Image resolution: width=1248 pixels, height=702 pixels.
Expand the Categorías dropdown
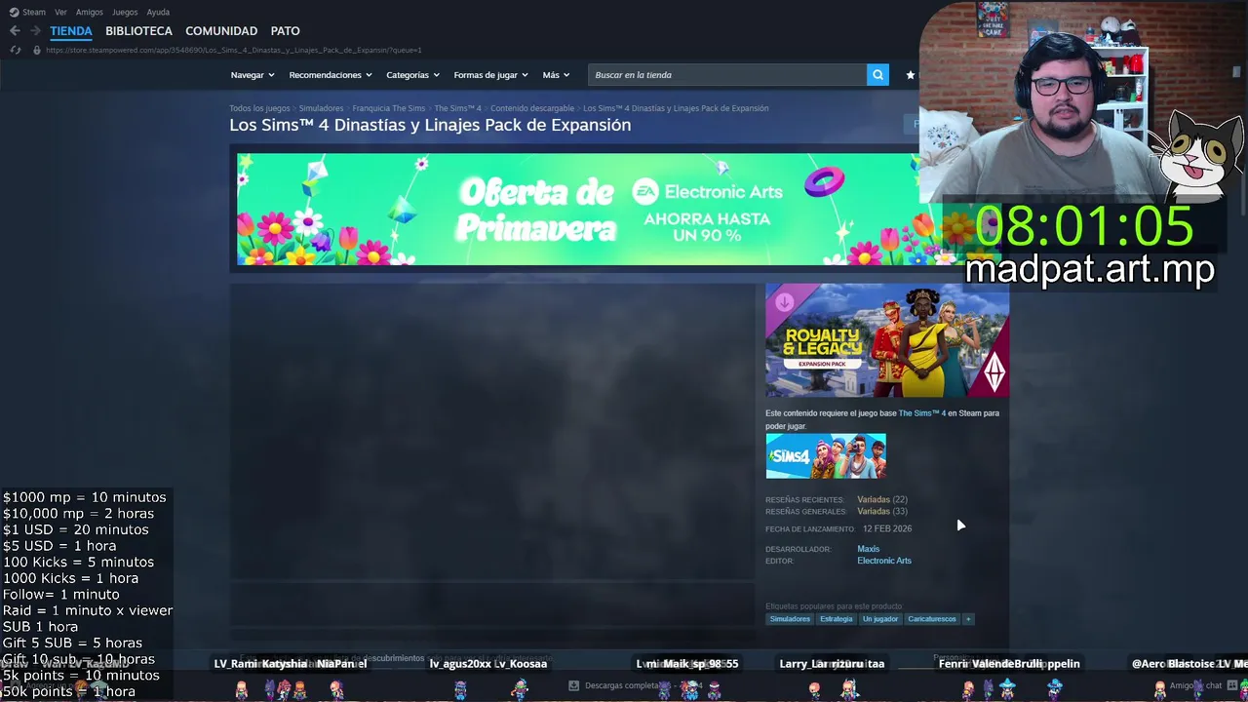412,75
